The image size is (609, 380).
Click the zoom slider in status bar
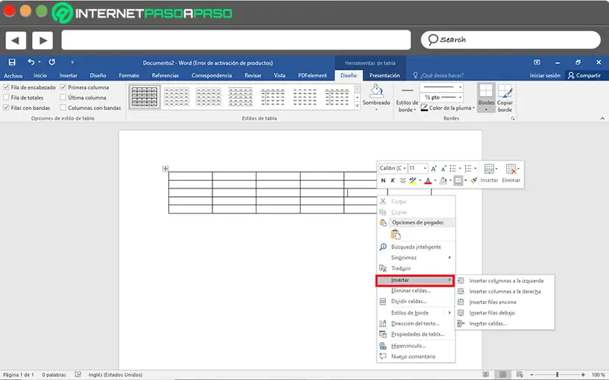pos(557,375)
